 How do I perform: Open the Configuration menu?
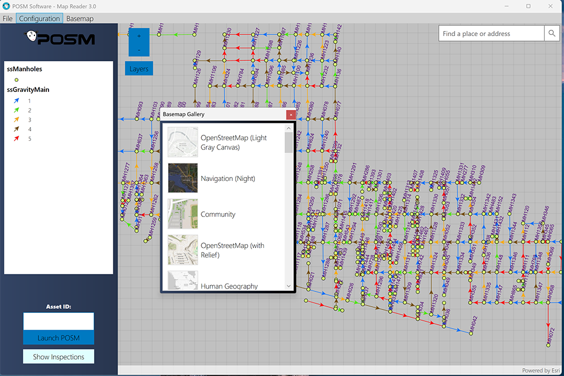coord(39,19)
